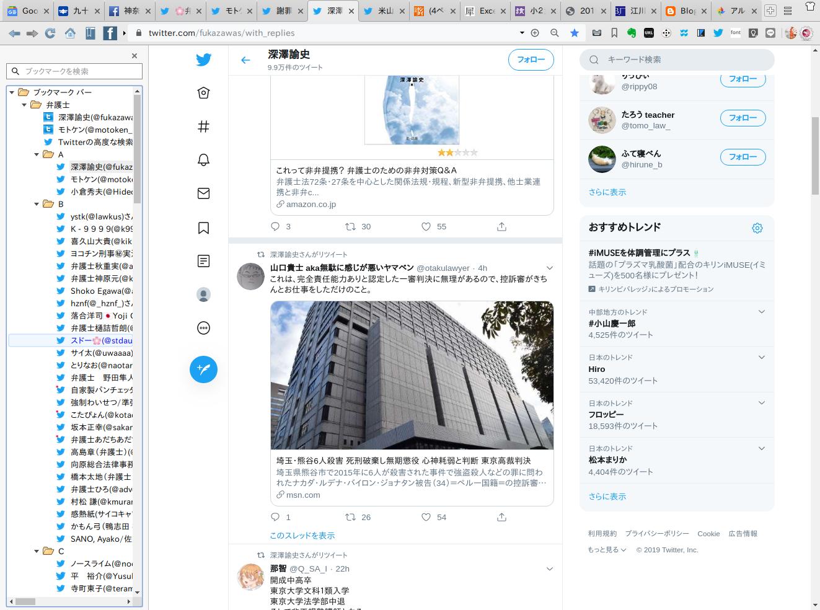Screen dimensions: 820x610
Task: Open Messages envelope icon
Action: [x=203, y=193]
